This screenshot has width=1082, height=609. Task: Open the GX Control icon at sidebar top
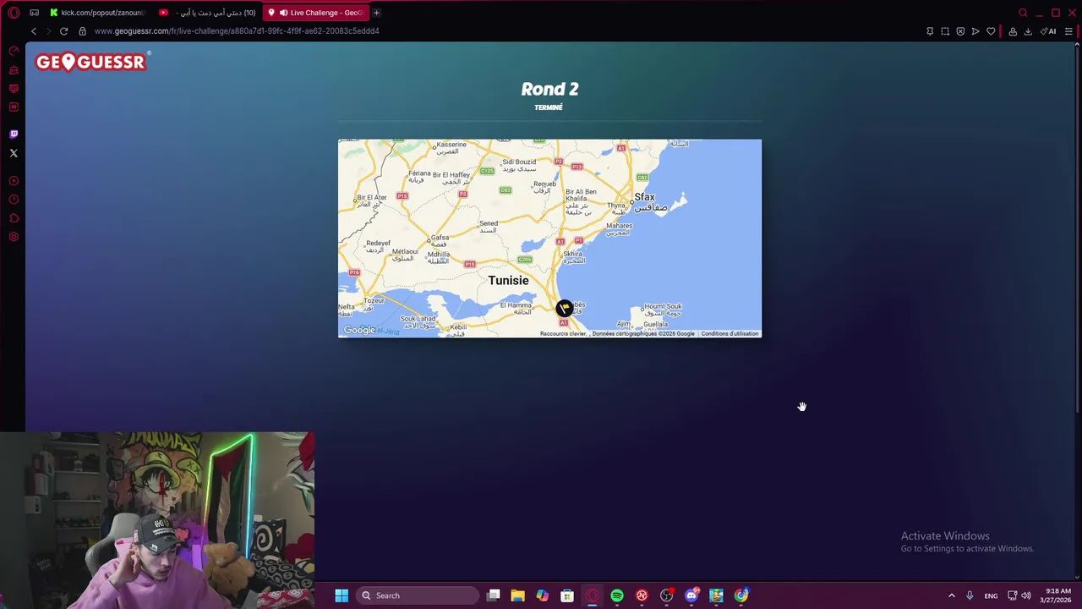click(x=14, y=51)
